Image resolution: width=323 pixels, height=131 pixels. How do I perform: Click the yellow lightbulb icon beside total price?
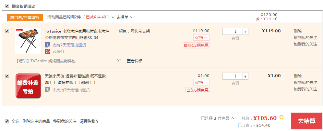pyautogui.click(x=281, y=118)
